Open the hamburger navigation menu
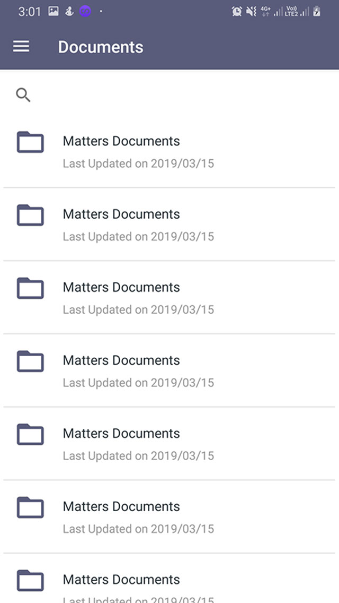The height and width of the screenshot is (603, 339). coord(21,47)
